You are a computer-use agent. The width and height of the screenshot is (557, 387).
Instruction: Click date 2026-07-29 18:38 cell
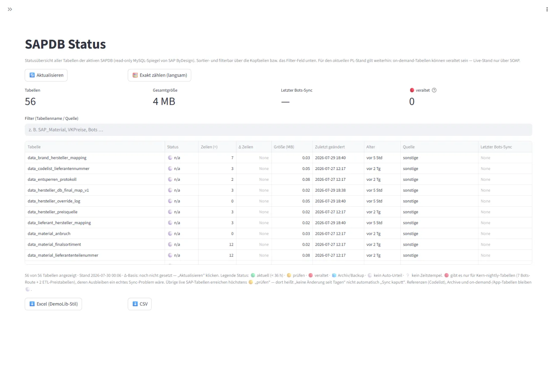(x=338, y=190)
